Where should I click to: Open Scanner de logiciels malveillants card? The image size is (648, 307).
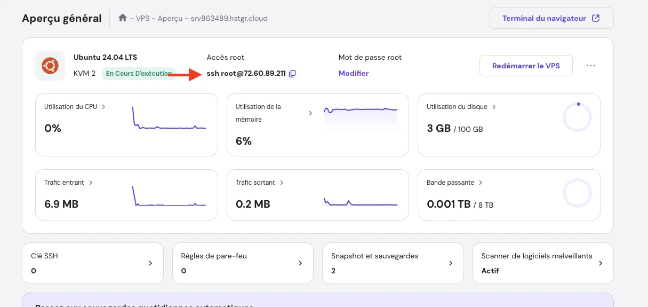(542, 263)
